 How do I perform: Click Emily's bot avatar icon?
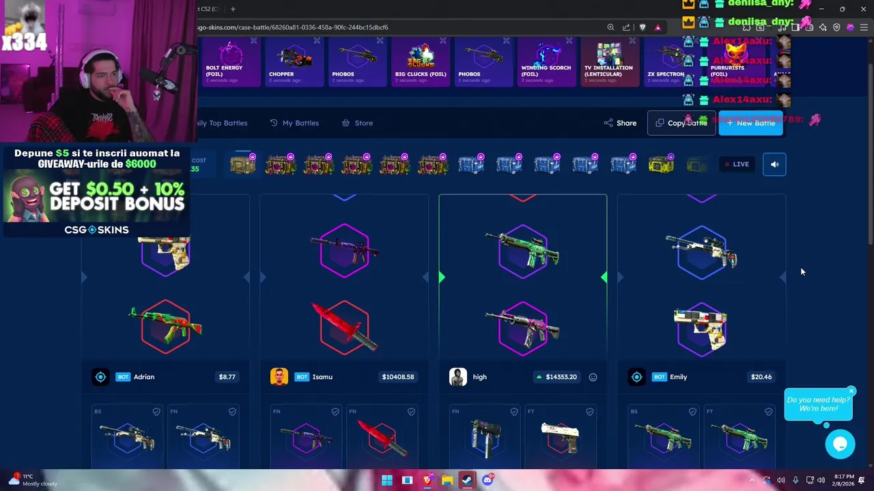[636, 376]
